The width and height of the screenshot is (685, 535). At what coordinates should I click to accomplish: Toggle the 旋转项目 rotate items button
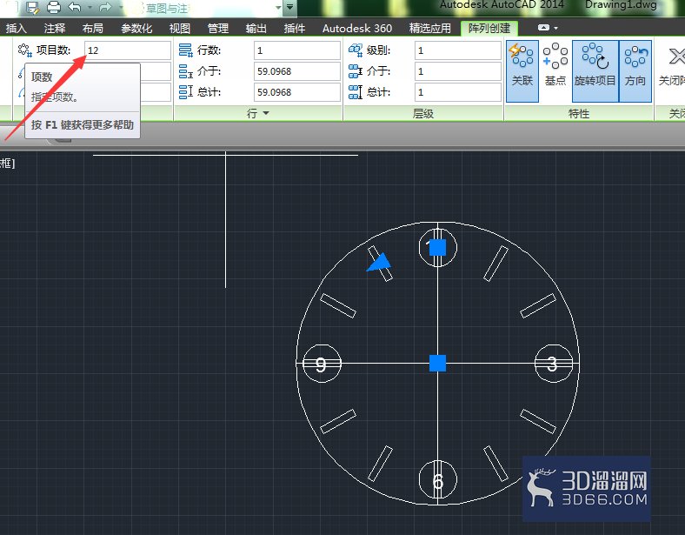595,70
